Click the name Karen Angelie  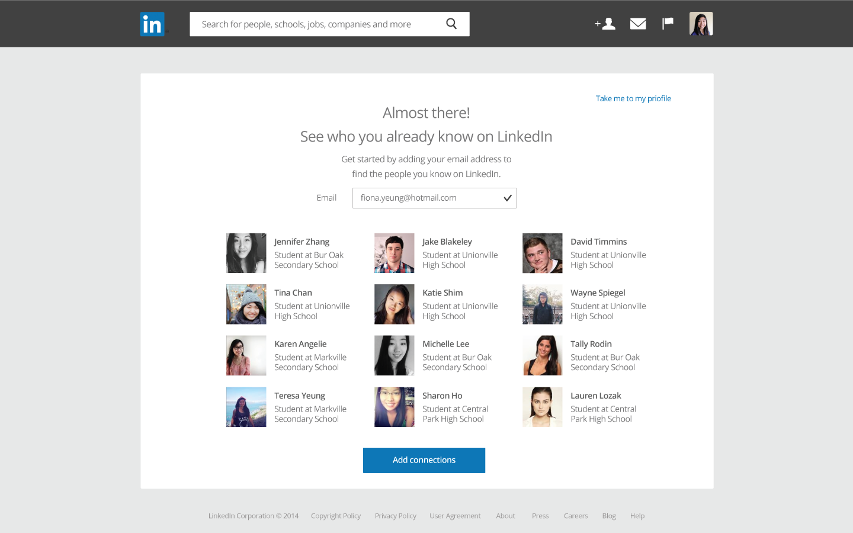(x=300, y=344)
